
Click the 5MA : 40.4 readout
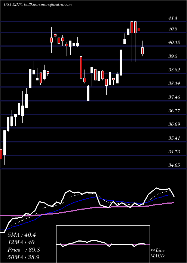click(x=22, y=235)
